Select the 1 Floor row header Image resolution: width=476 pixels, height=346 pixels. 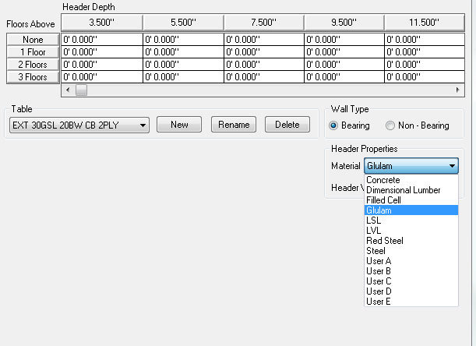[x=33, y=52]
